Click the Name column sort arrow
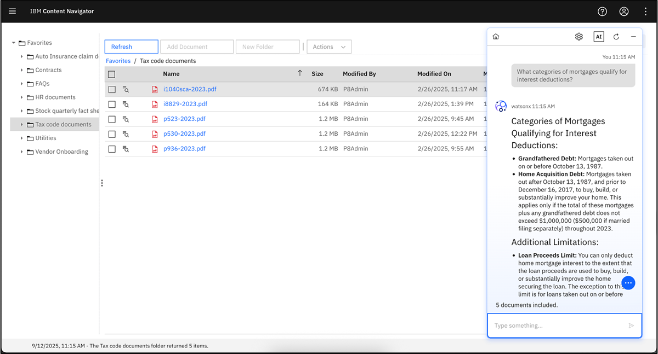Image resolution: width=658 pixels, height=354 pixels. [x=300, y=73]
